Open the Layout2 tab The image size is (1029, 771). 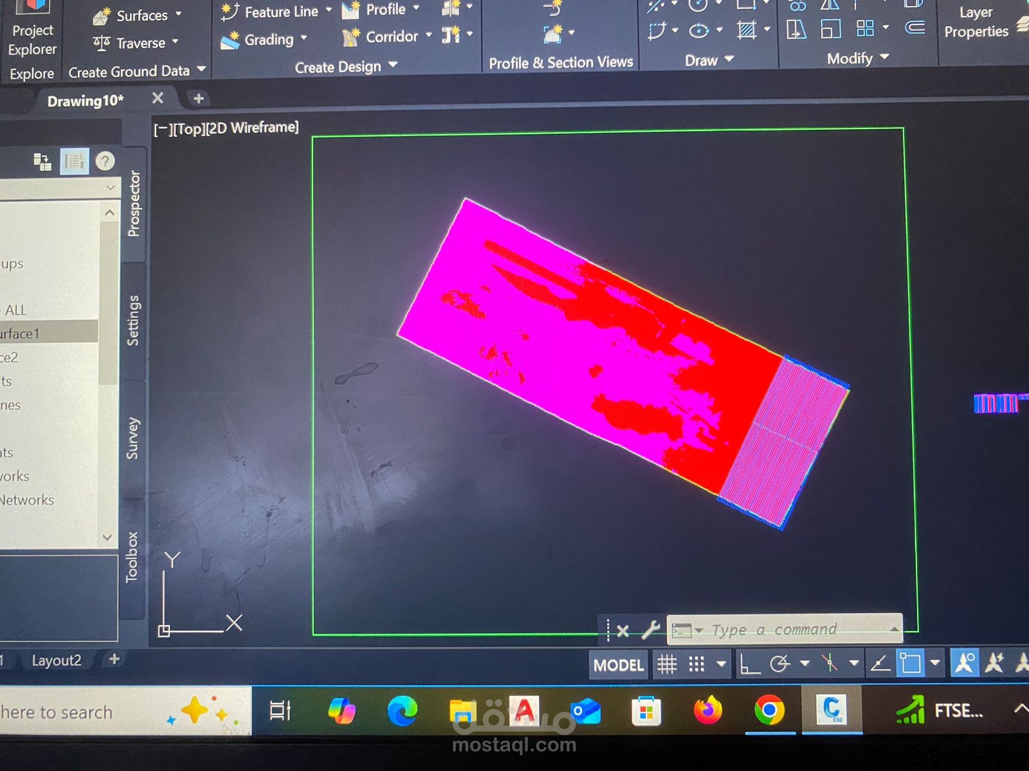point(57,660)
